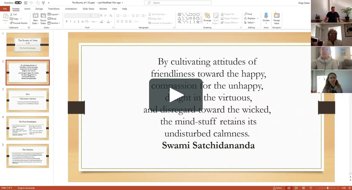
Task: Open the Transitions ribbon tab
Action: pos(54,9)
